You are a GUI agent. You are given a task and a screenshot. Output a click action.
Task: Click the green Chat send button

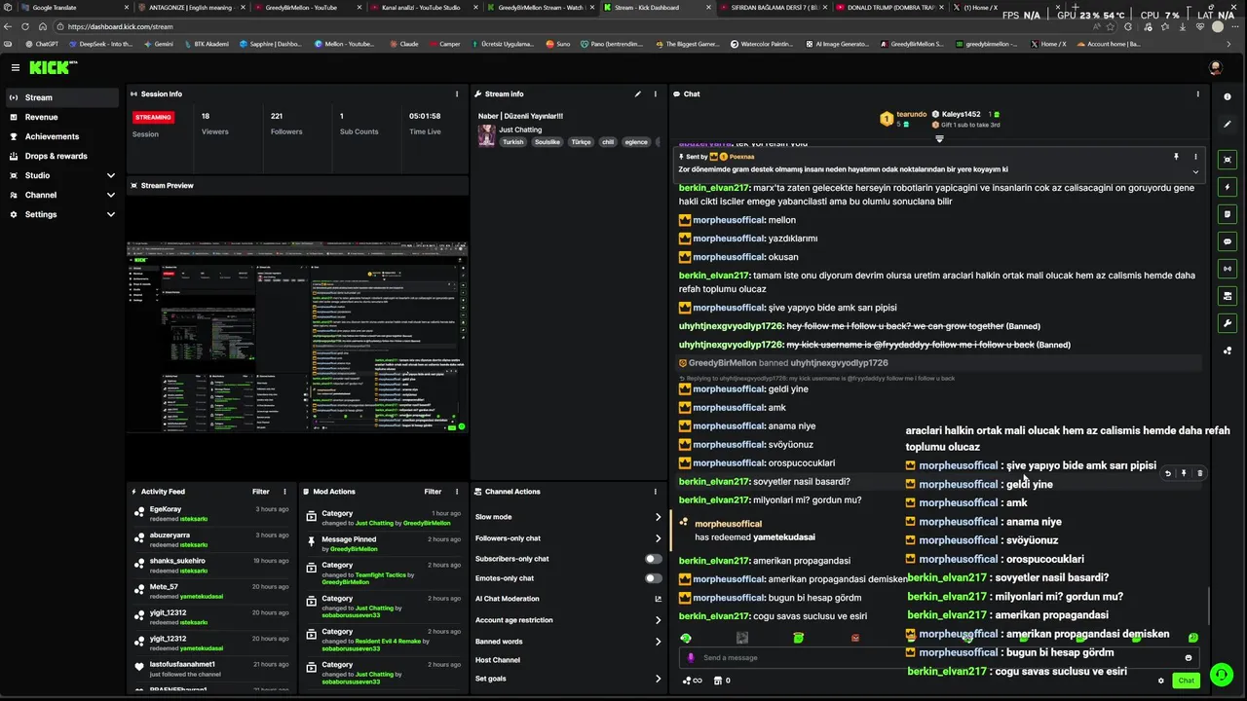pos(1186,681)
